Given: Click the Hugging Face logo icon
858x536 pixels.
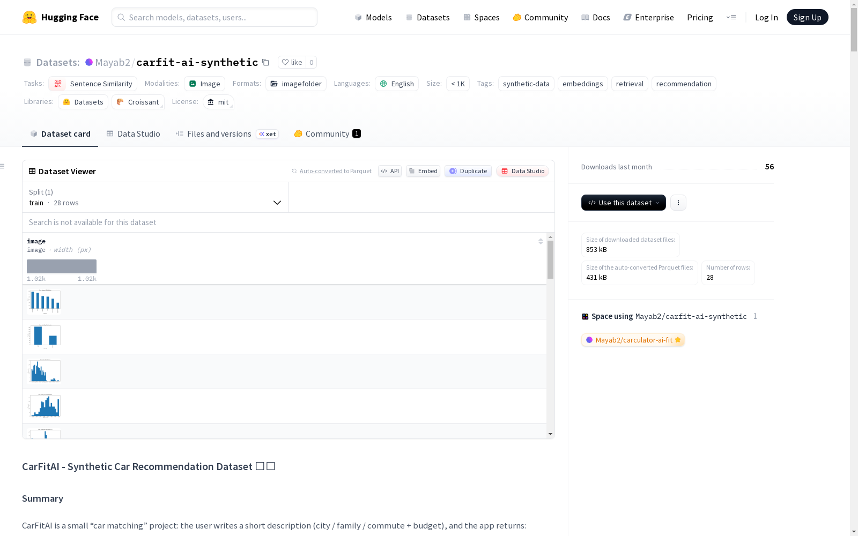Looking at the screenshot, I should [x=29, y=17].
